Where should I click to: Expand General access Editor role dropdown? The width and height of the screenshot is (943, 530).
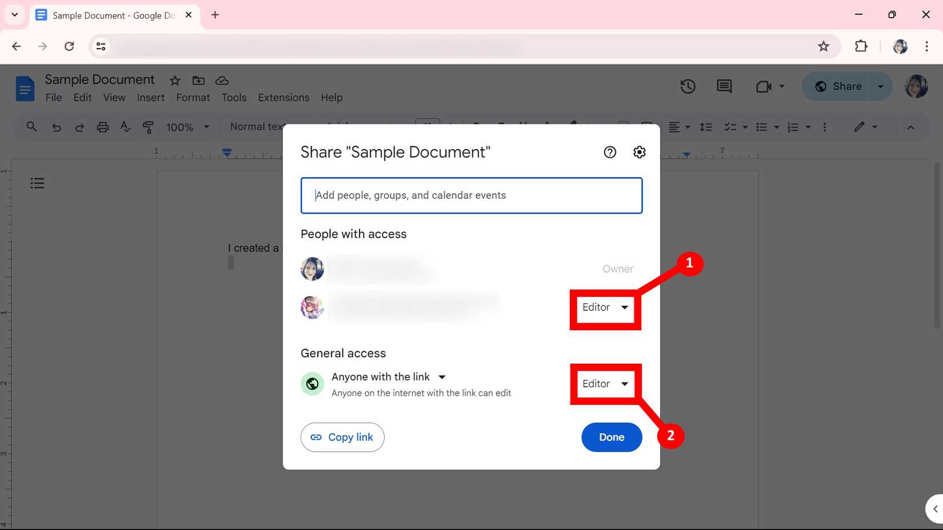click(x=605, y=384)
